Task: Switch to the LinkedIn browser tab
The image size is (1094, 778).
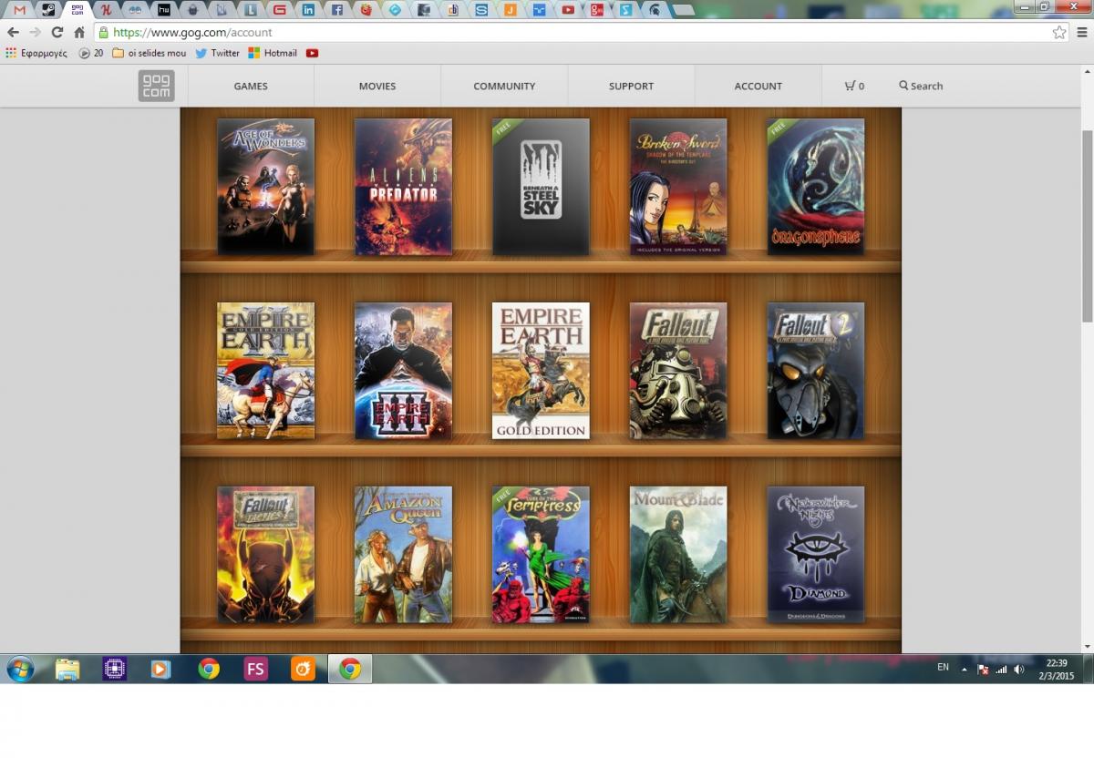Action: coord(308,10)
